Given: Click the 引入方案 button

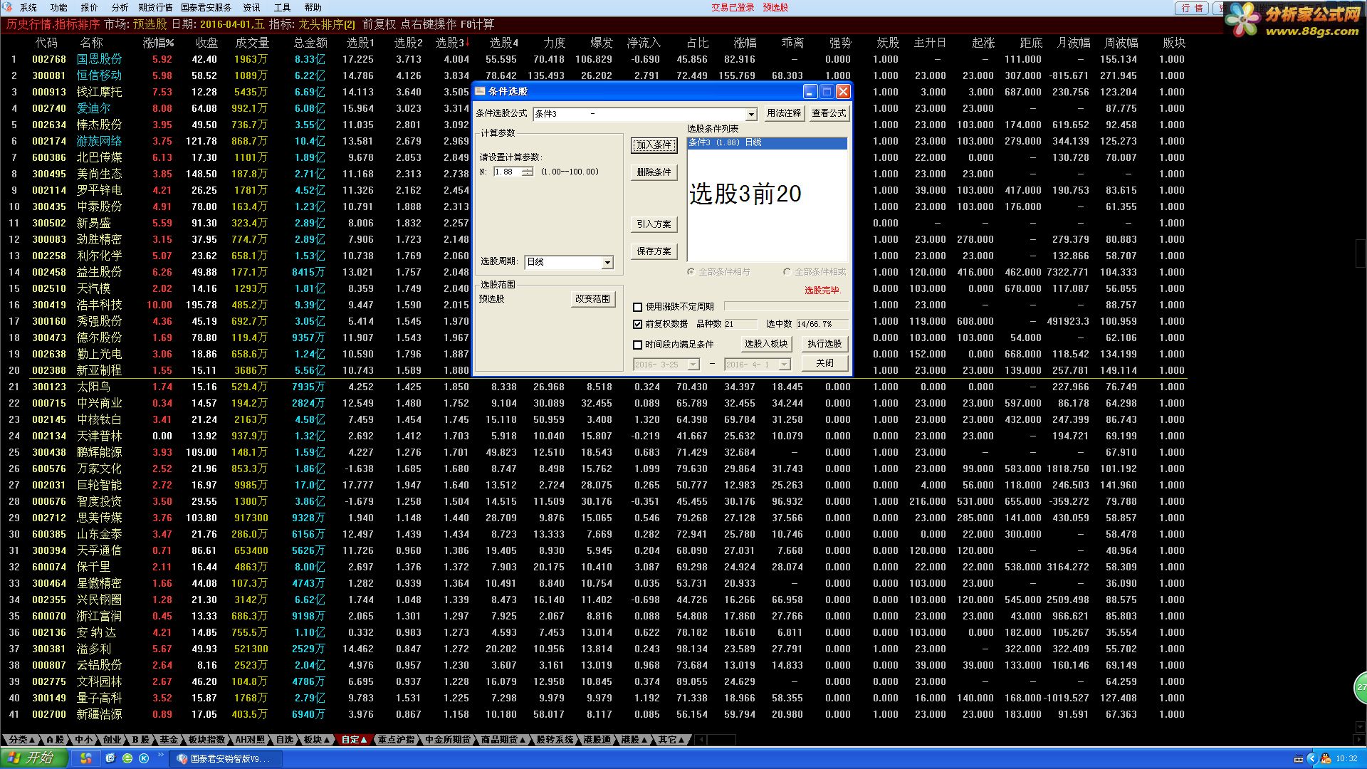Looking at the screenshot, I should point(654,224).
